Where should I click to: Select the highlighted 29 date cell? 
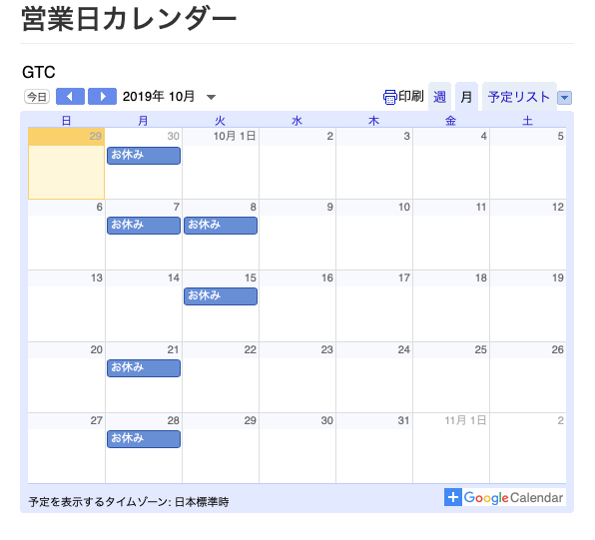pos(67,163)
